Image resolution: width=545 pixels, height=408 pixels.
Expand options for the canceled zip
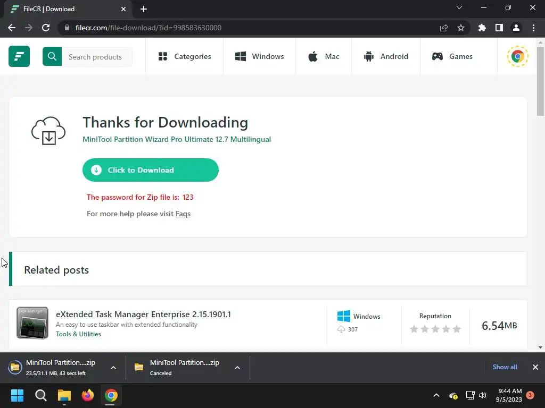click(237, 368)
